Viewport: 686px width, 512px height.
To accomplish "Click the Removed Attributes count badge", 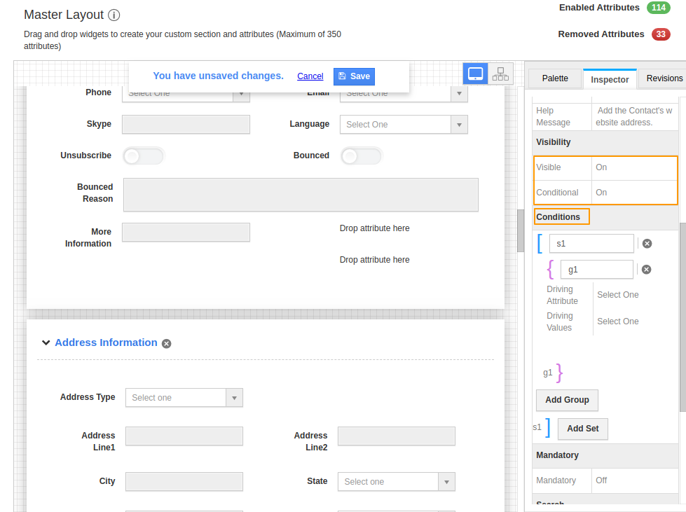I will pos(660,34).
